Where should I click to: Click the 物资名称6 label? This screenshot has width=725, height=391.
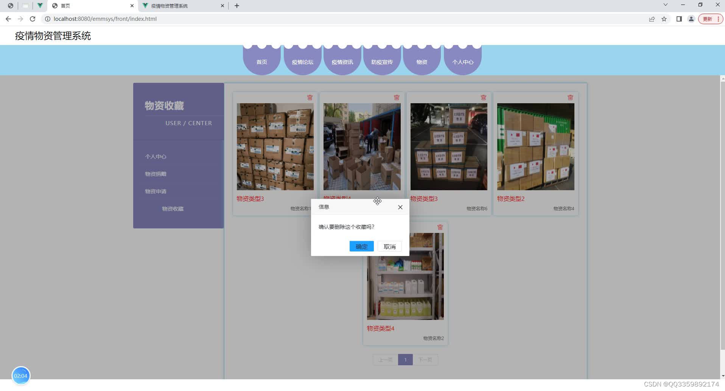pos(477,209)
